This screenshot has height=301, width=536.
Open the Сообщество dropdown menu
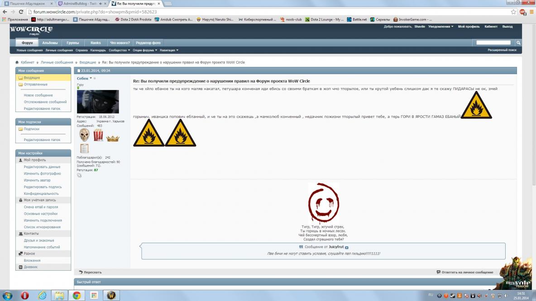119,50
